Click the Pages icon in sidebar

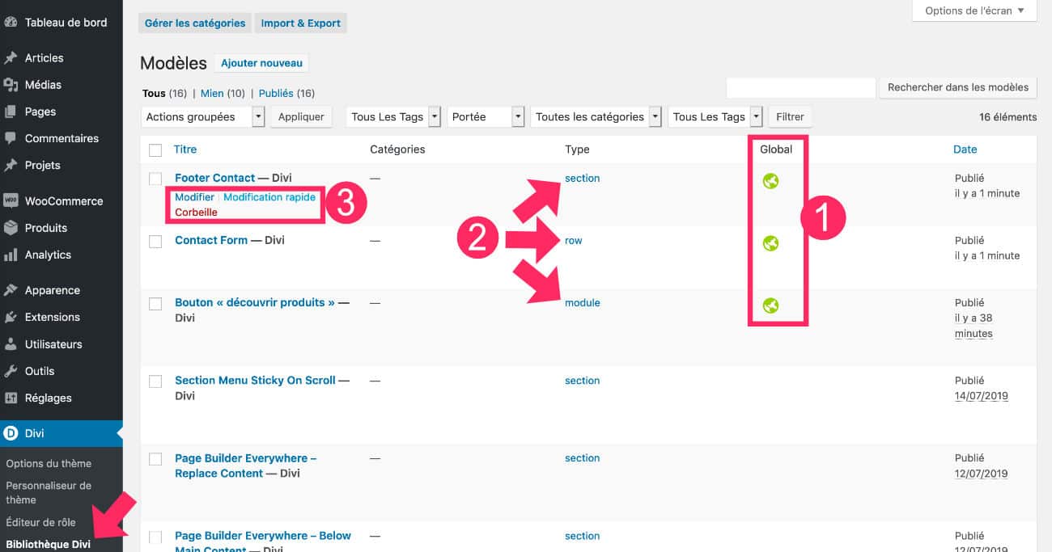point(11,112)
